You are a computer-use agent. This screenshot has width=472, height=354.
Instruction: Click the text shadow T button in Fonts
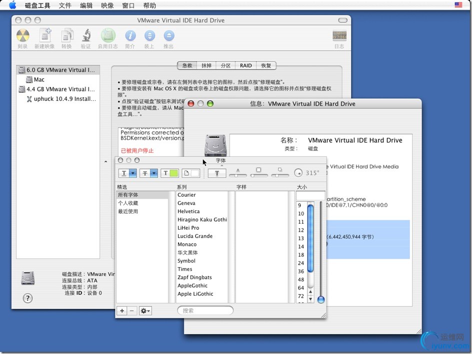(216, 173)
